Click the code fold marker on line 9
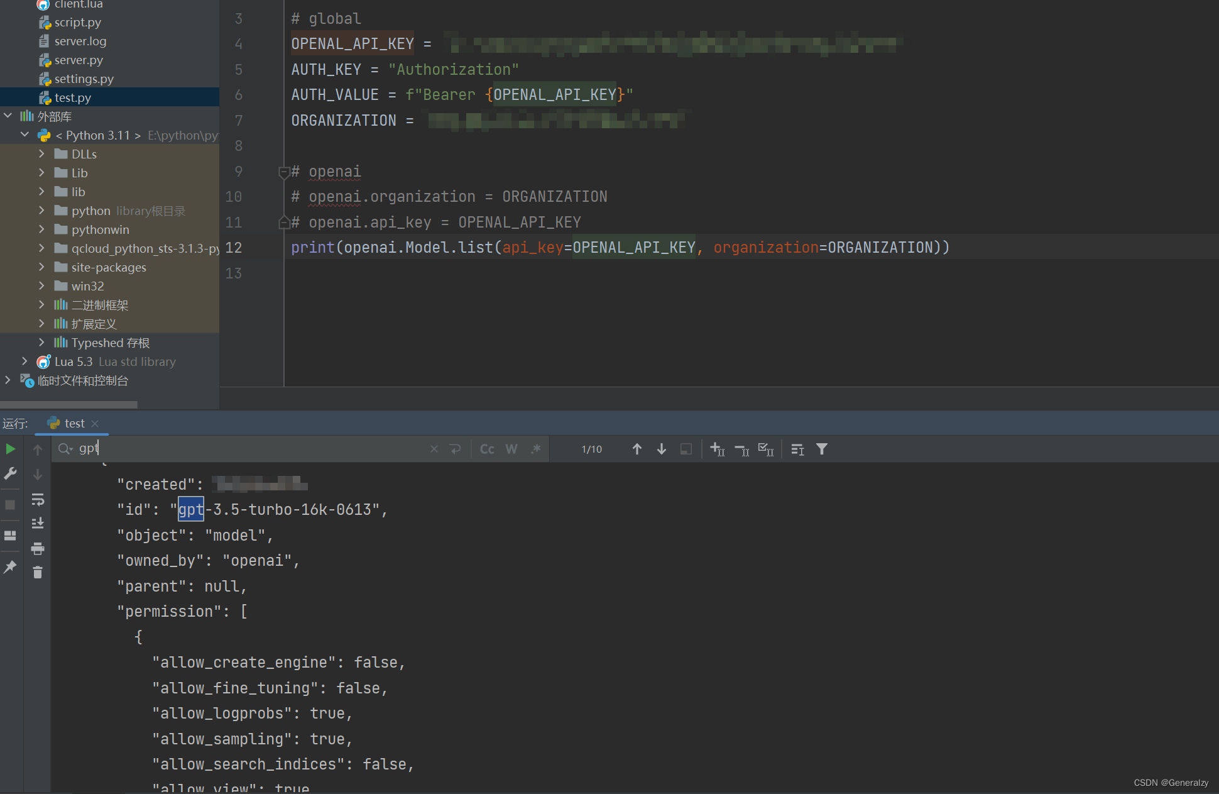 pyautogui.click(x=284, y=172)
